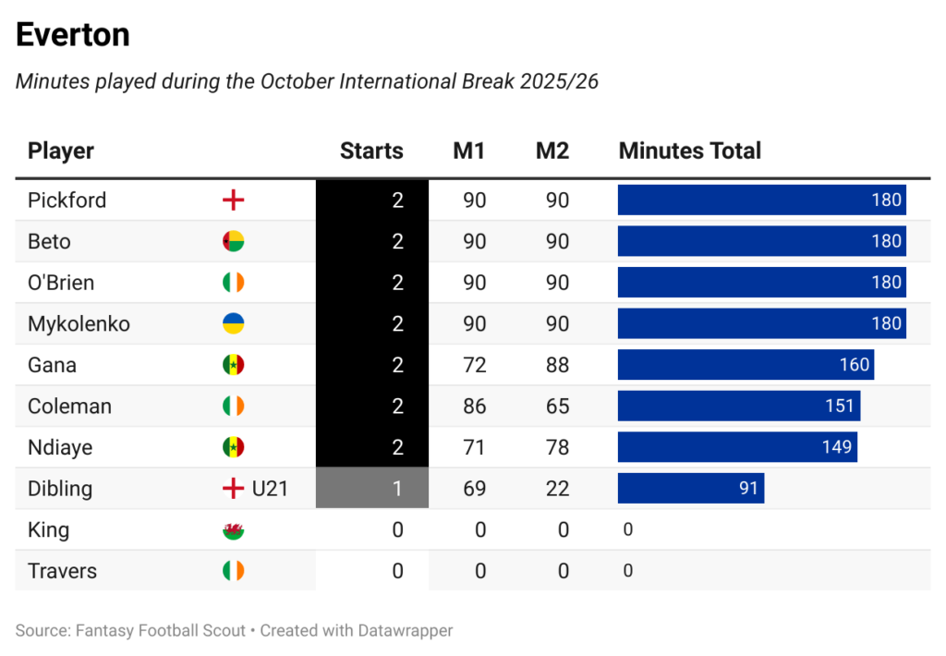946x656 pixels.
Task: Click the Ireland flag next to O'Brien
Action: coord(233,283)
